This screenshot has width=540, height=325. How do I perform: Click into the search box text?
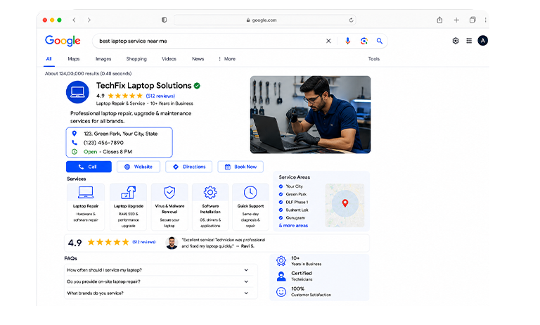click(133, 41)
